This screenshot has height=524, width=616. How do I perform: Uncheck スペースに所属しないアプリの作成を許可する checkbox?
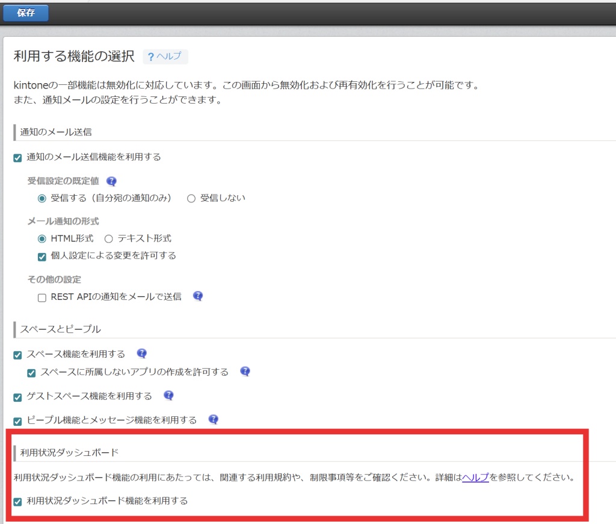point(31,373)
